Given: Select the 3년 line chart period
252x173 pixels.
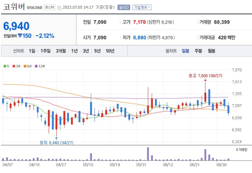Looking at the screenshot, I should [x=86, y=51].
